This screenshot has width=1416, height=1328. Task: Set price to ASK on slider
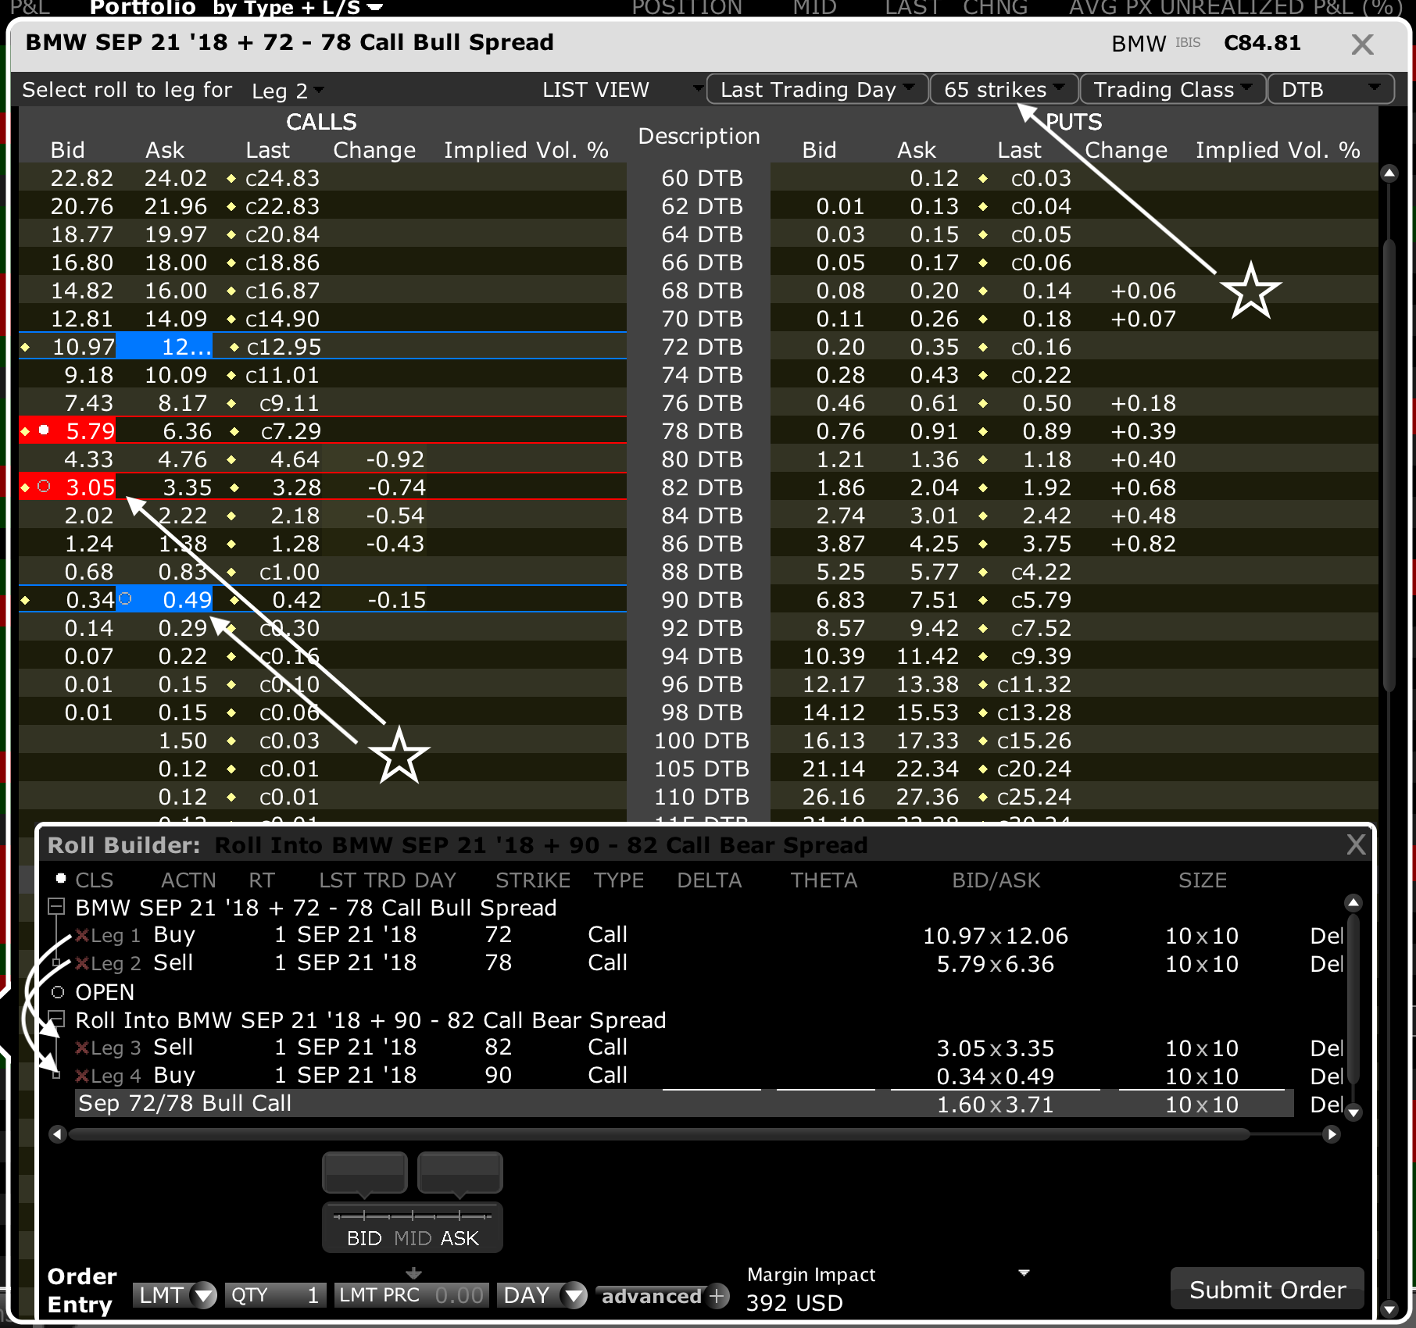click(x=459, y=1238)
